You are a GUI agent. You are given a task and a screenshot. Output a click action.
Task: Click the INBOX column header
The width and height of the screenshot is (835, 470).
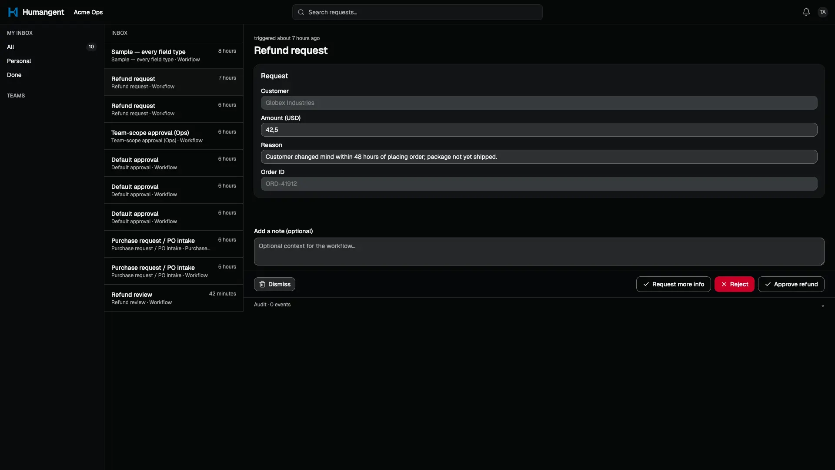click(119, 33)
